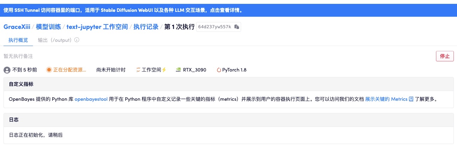Open text-jupyter 工作空间 breadcrumb link
This screenshot has width=457, height=151.
[x=97, y=27]
